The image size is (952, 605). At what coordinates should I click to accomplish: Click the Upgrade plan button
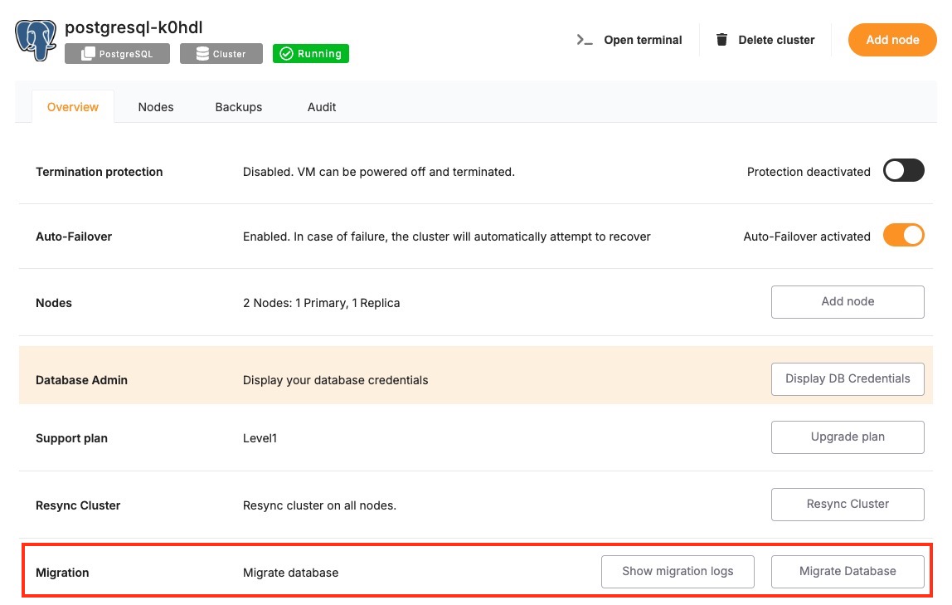(848, 437)
